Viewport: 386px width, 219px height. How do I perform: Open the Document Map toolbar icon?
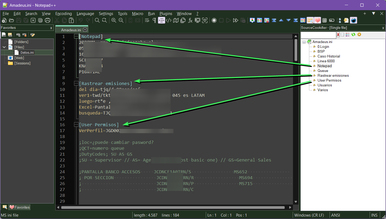(x=176, y=20)
